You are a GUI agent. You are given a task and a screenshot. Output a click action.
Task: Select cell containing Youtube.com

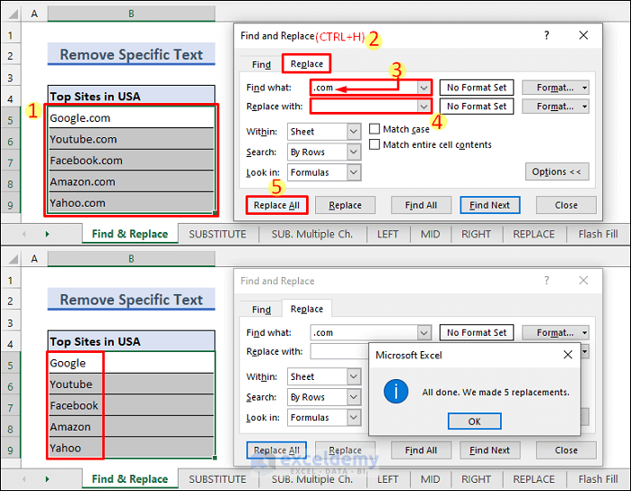131,139
